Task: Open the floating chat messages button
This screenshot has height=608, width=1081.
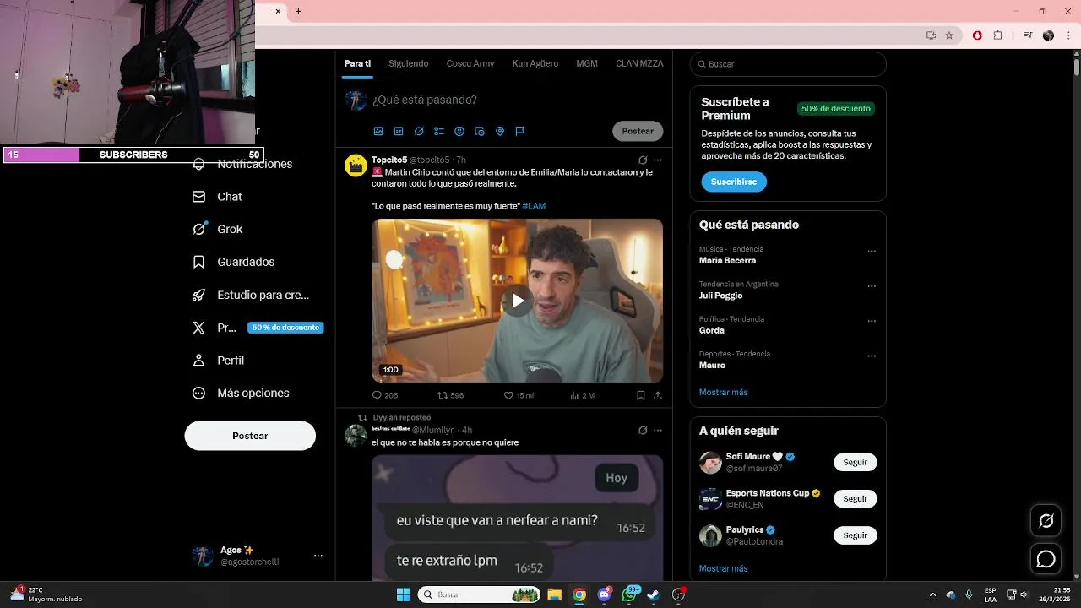Action: pyautogui.click(x=1046, y=559)
